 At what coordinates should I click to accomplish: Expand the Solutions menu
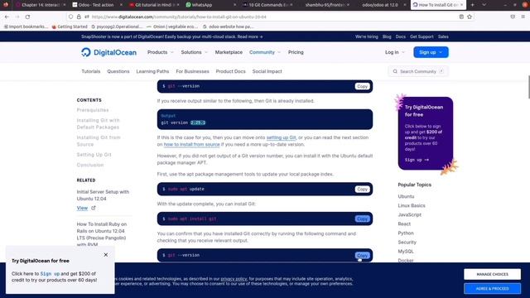(194, 52)
